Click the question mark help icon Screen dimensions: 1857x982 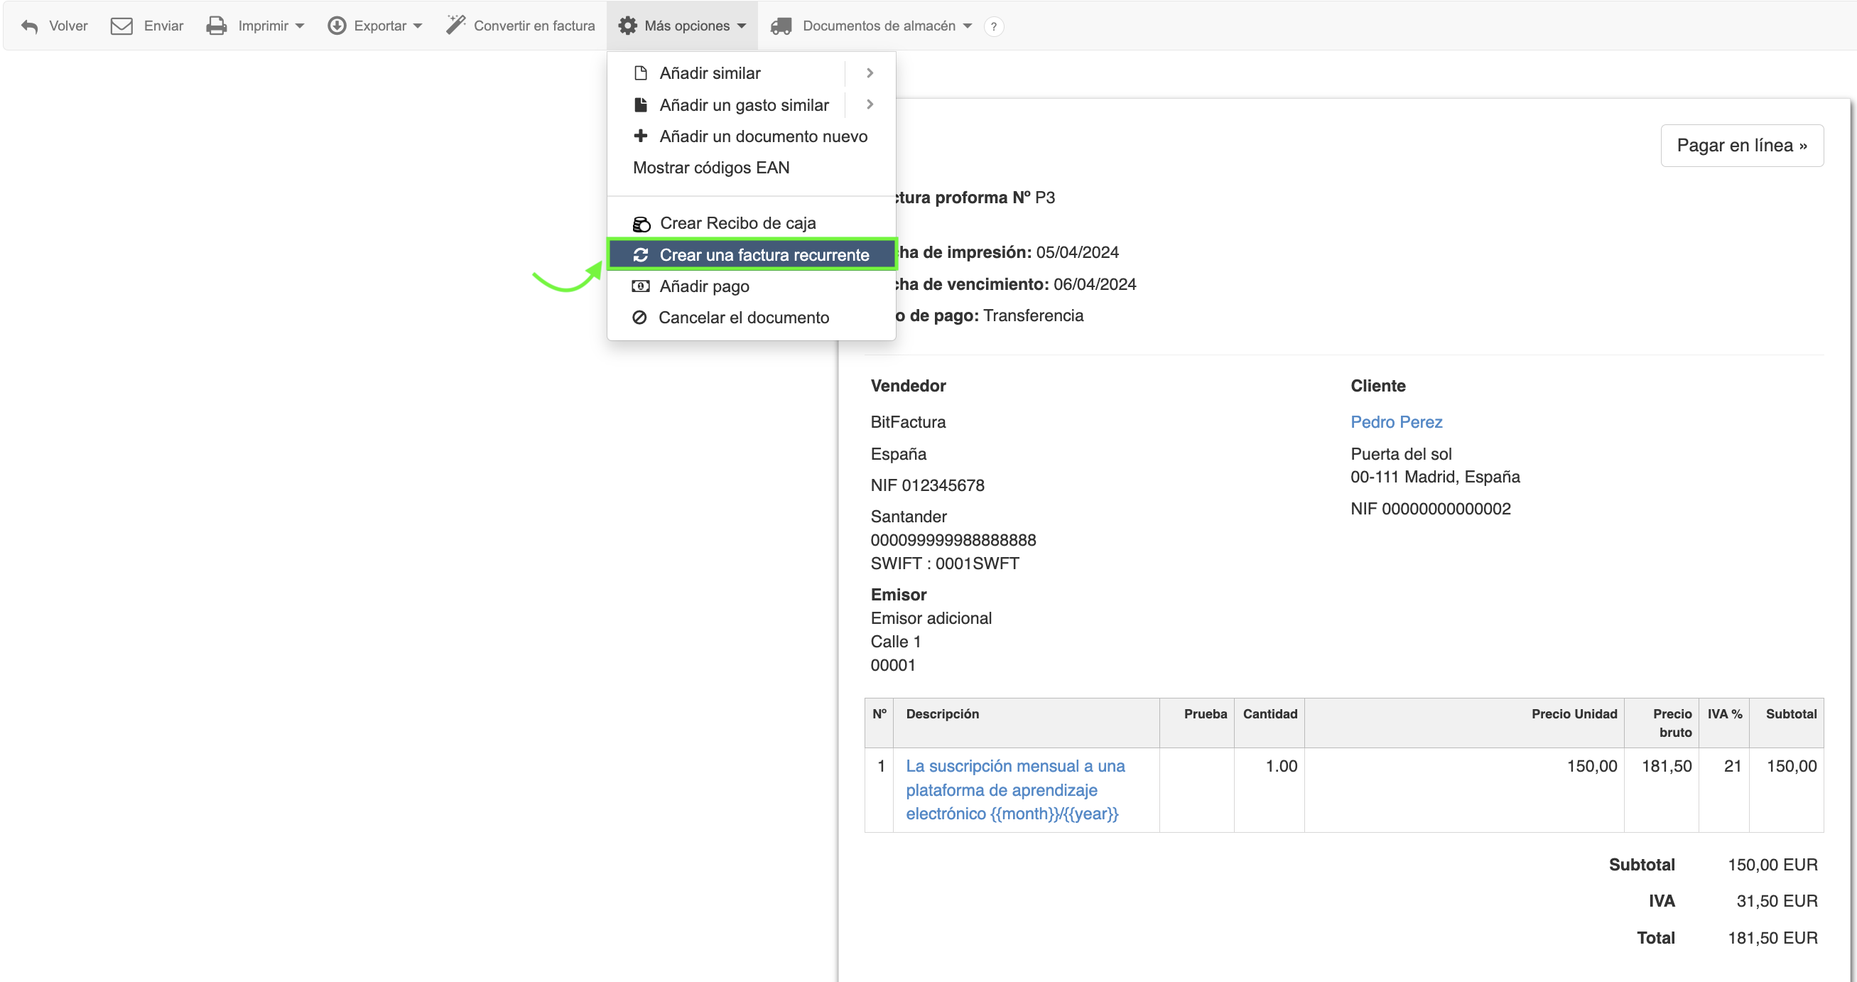(993, 27)
